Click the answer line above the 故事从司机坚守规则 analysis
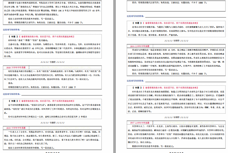This screenshot has height=153, width=228. (186, 17)
